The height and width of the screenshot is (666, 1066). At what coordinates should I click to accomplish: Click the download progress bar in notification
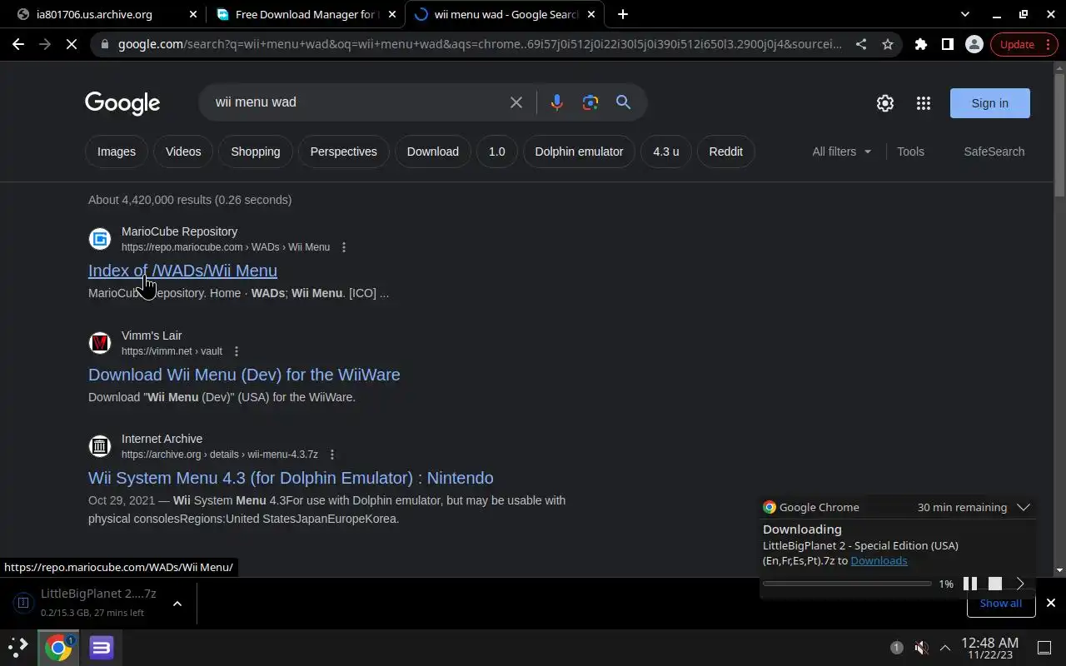847,584
